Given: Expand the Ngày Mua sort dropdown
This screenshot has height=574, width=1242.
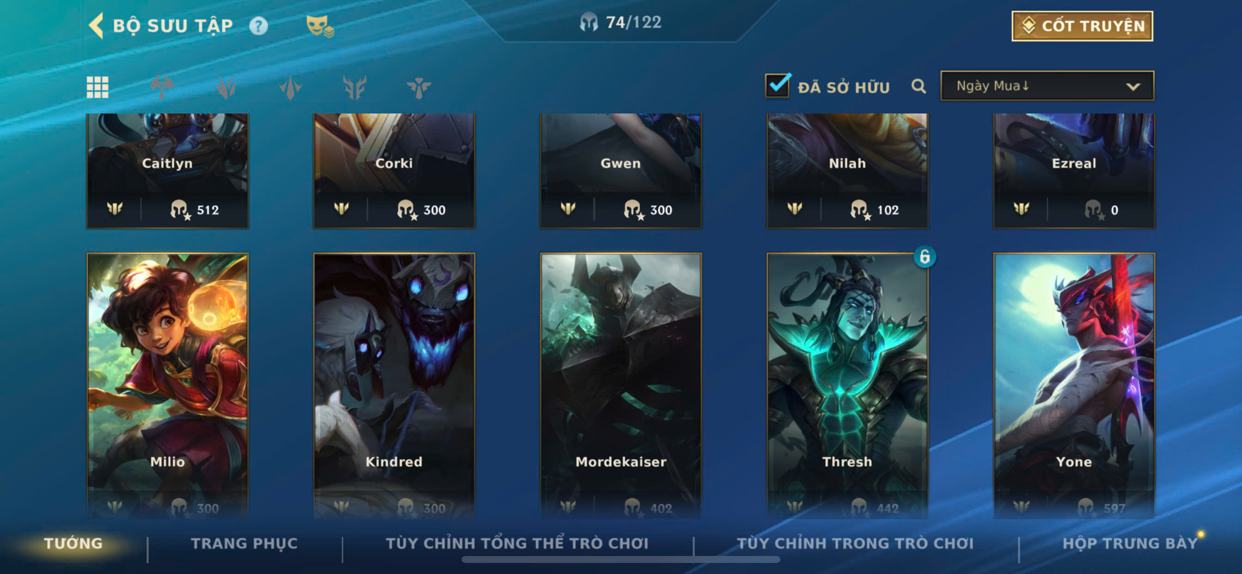Looking at the screenshot, I should [1047, 86].
